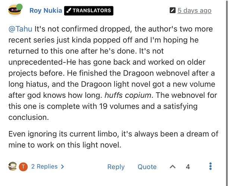
Task: Quote Roy Nukia's post
Action: 147,167
